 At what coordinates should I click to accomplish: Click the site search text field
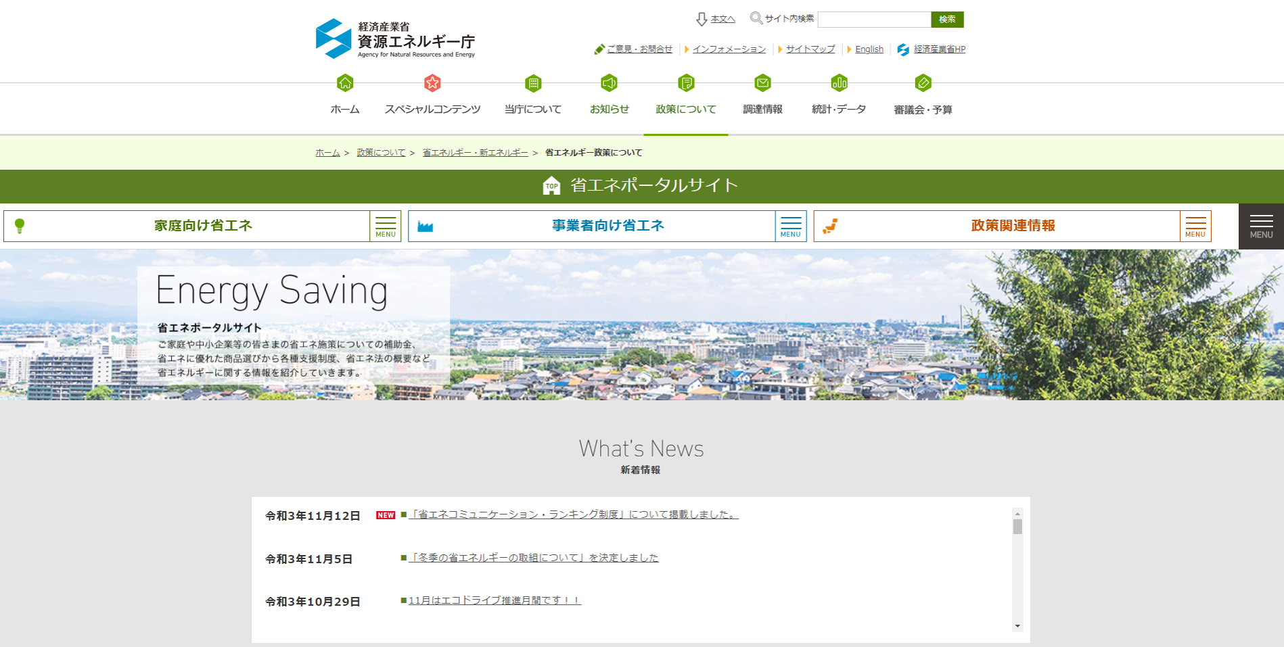coord(874,20)
